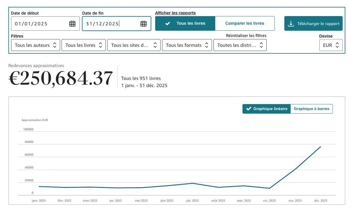Expand the Tous les livres filter dropdown

tap(83, 45)
